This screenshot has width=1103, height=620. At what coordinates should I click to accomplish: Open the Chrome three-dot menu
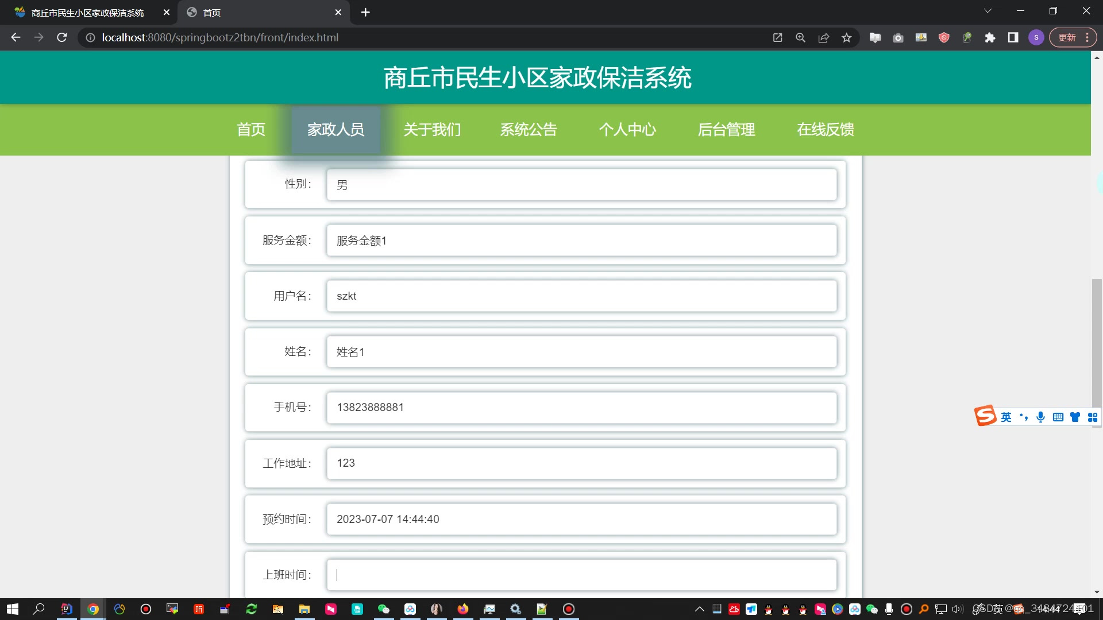1087,38
